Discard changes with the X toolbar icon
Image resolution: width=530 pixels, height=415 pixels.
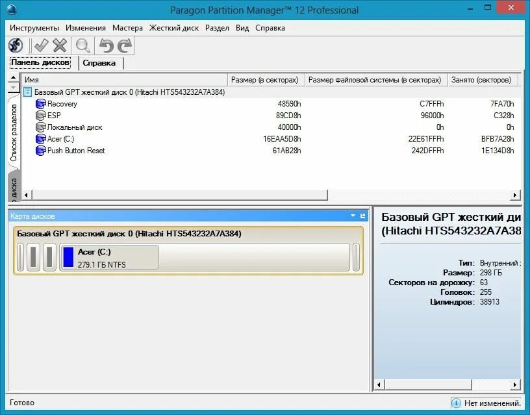click(60, 45)
